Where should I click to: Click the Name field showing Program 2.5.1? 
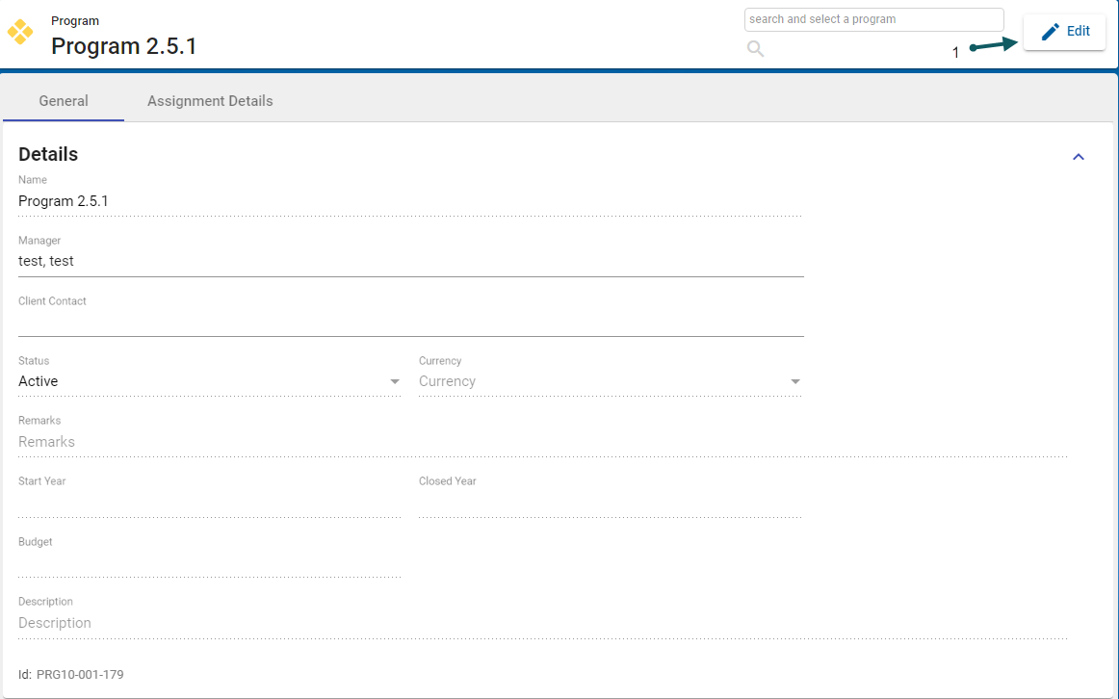409,201
